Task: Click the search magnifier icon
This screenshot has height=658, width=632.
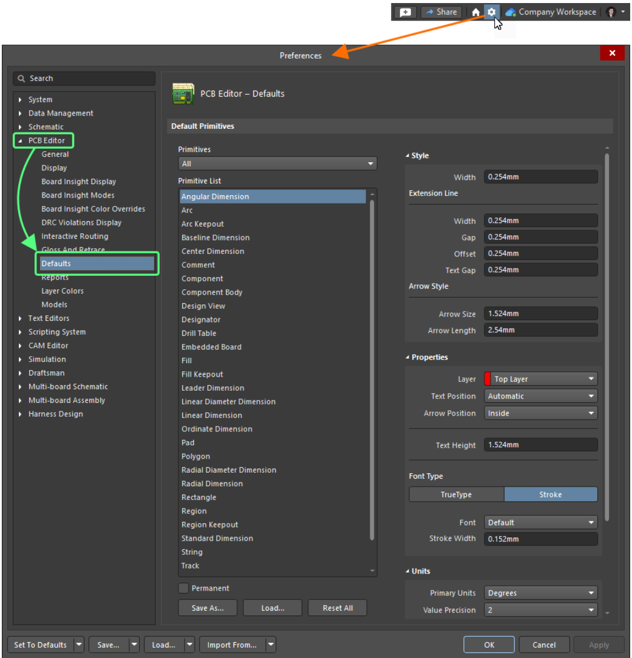Action: pos(22,78)
